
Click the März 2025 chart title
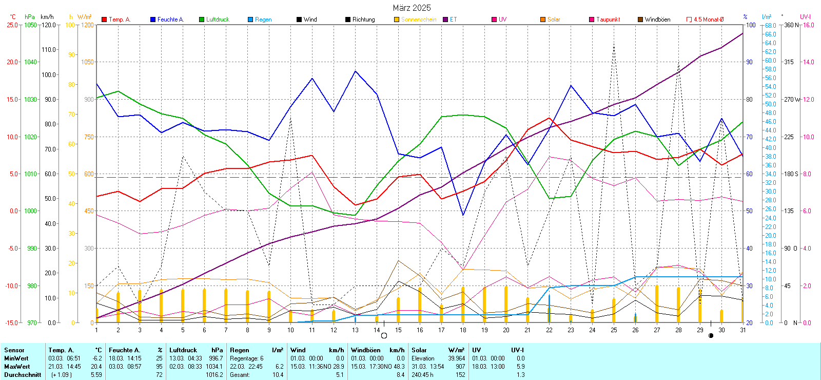pyautogui.click(x=412, y=8)
